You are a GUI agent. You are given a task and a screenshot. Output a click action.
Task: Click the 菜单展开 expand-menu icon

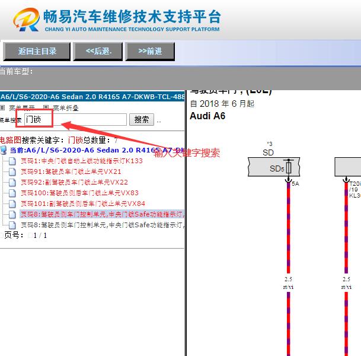2,107
